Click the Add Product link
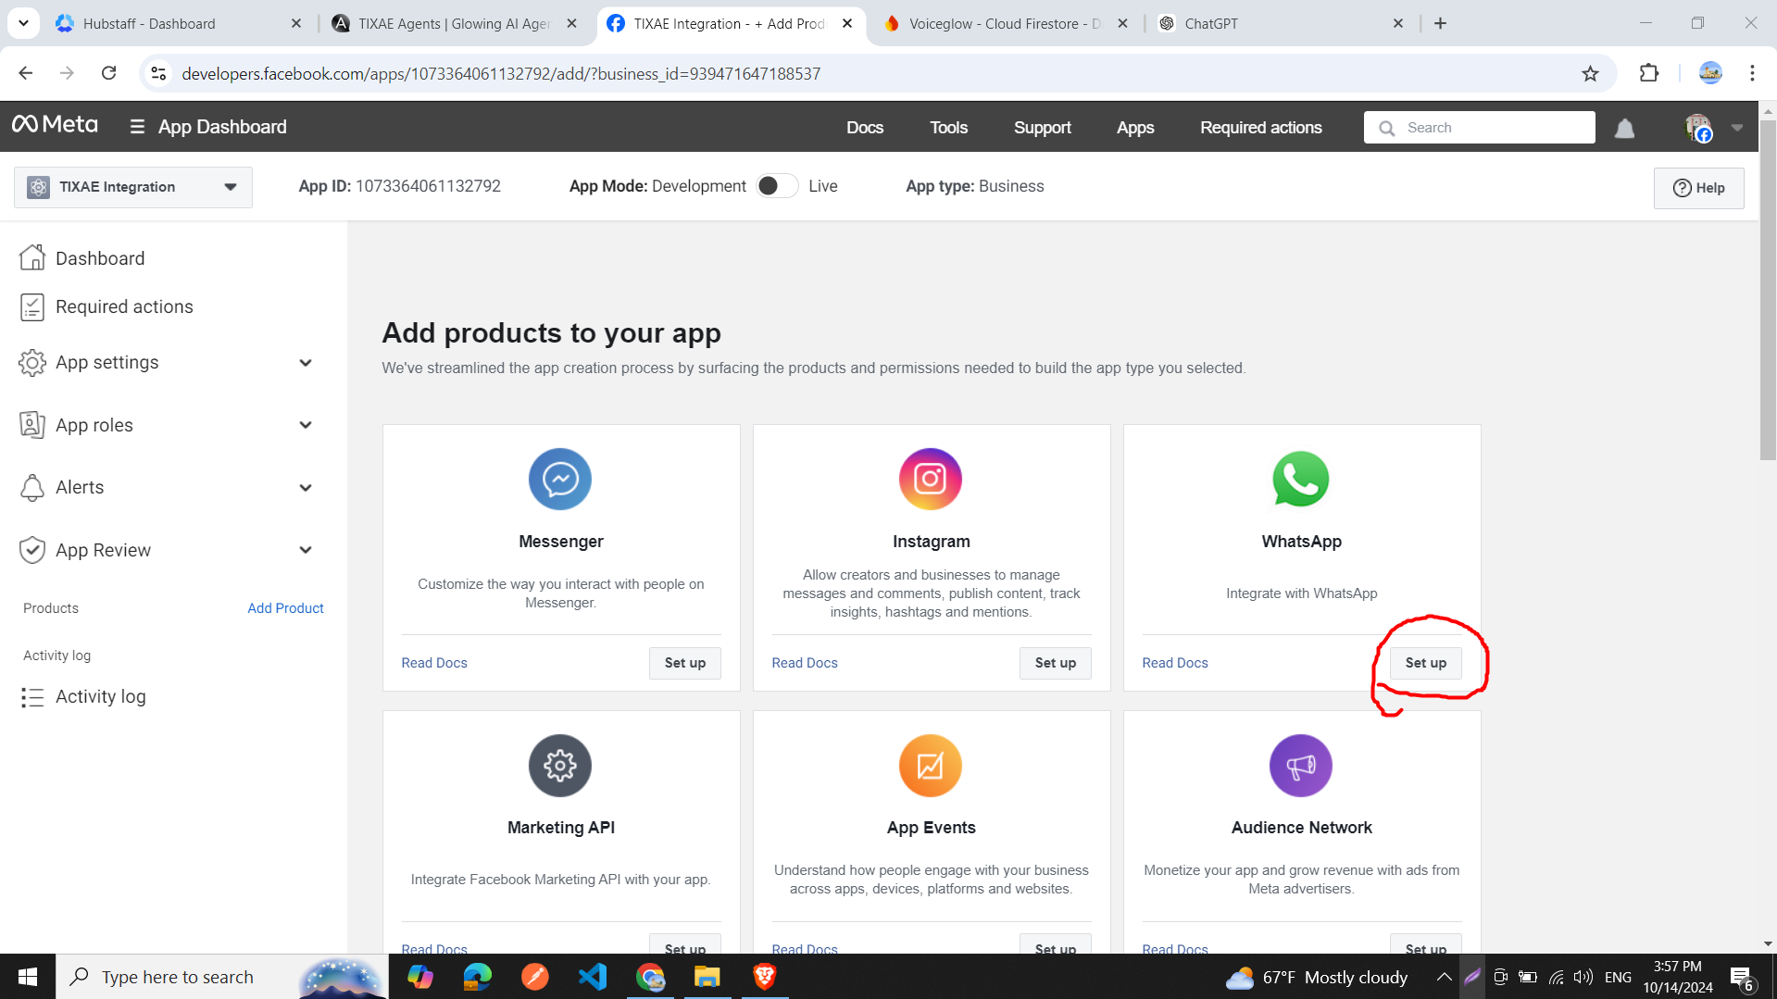The image size is (1777, 999). pos(284,607)
